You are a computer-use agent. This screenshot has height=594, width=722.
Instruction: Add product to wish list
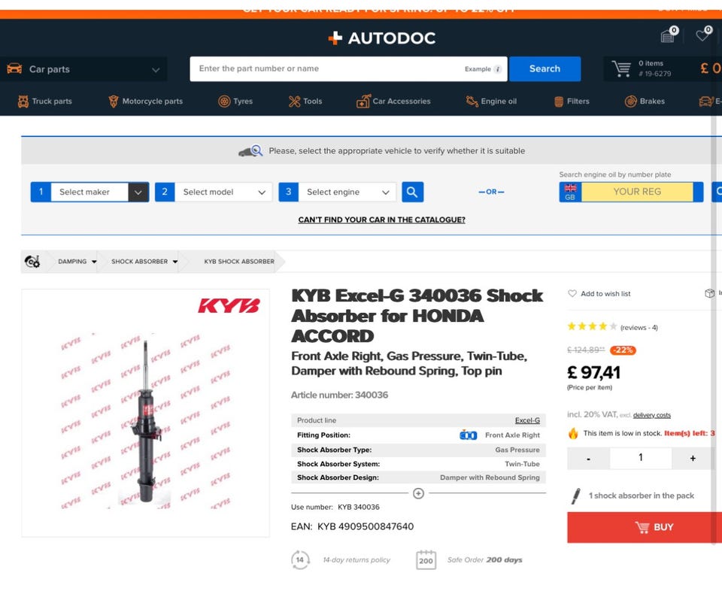tap(599, 293)
